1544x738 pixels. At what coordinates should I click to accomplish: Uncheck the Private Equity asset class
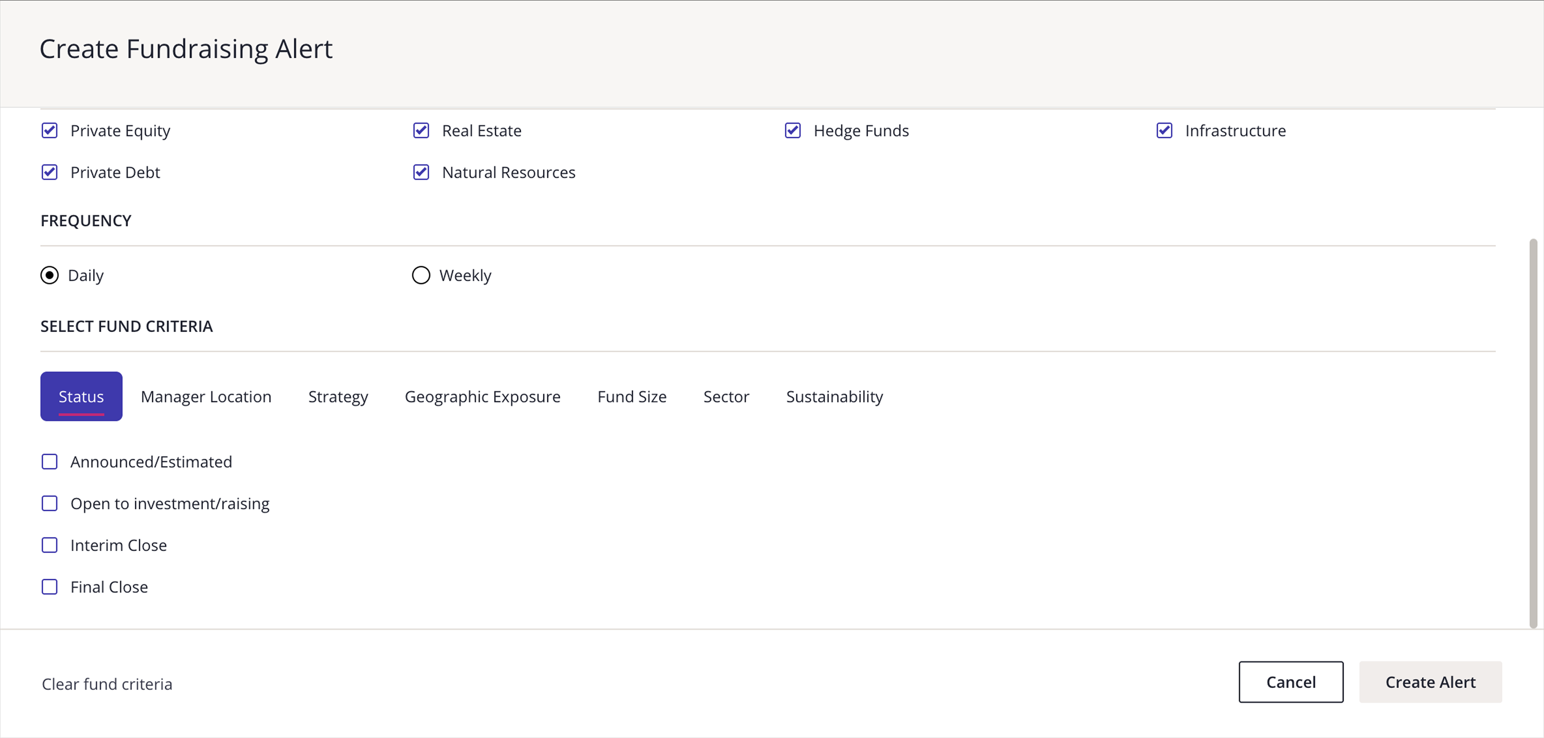tap(50, 131)
